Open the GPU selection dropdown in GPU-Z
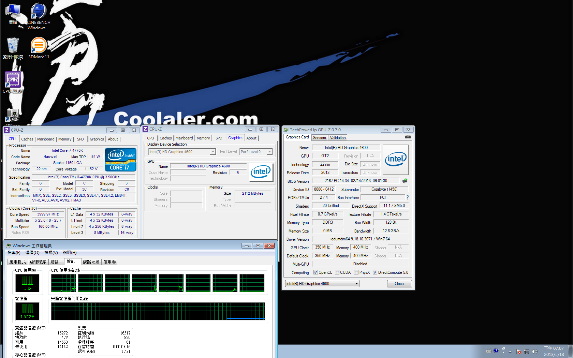 click(322, 284)
